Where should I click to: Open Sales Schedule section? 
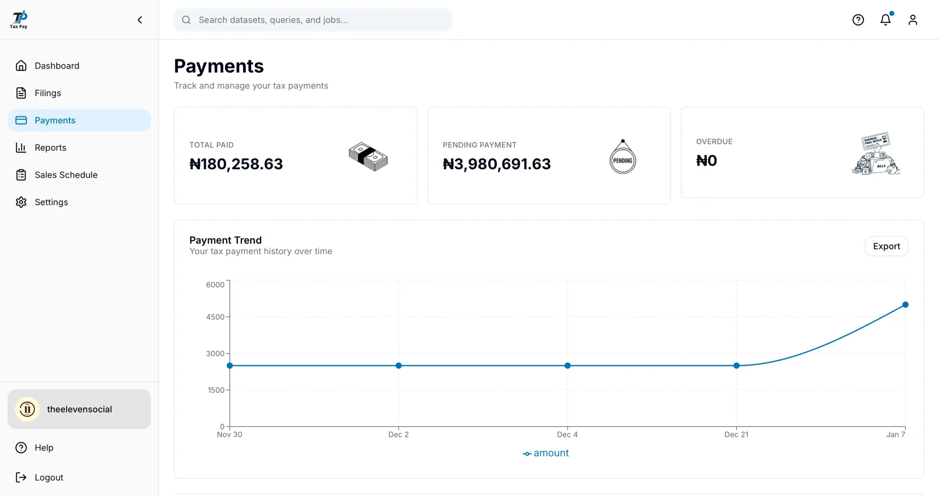[66, 175]
